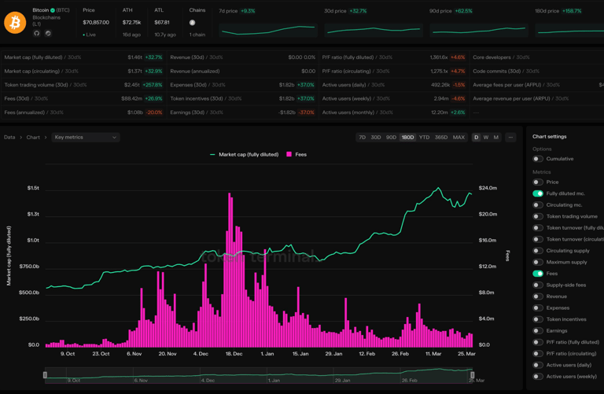Grab the right handle of the range navigator

(472, 375)
